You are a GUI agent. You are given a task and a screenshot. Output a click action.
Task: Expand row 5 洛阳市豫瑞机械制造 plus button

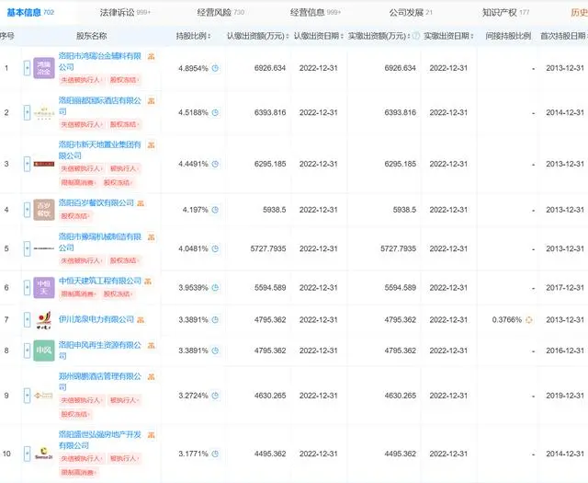tap(27, 249)
